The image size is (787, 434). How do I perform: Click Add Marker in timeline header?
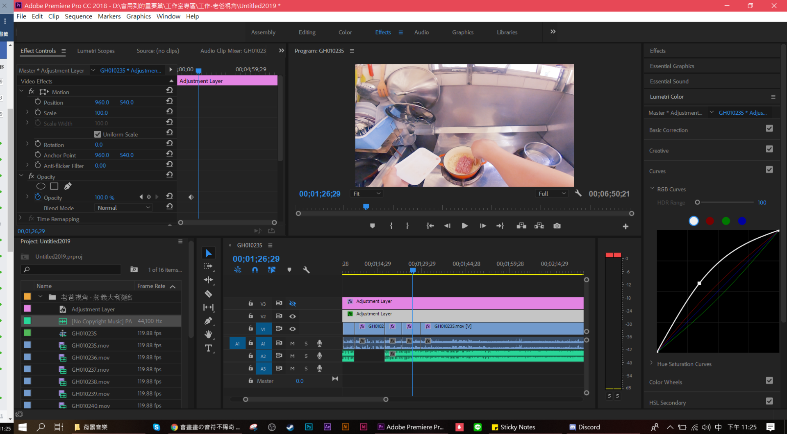click(289, 270)
